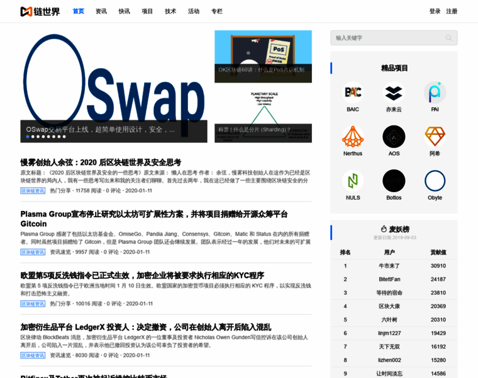Click 热门分享 under the 欧盟 article
478x378 pixels.
point(60,304)
